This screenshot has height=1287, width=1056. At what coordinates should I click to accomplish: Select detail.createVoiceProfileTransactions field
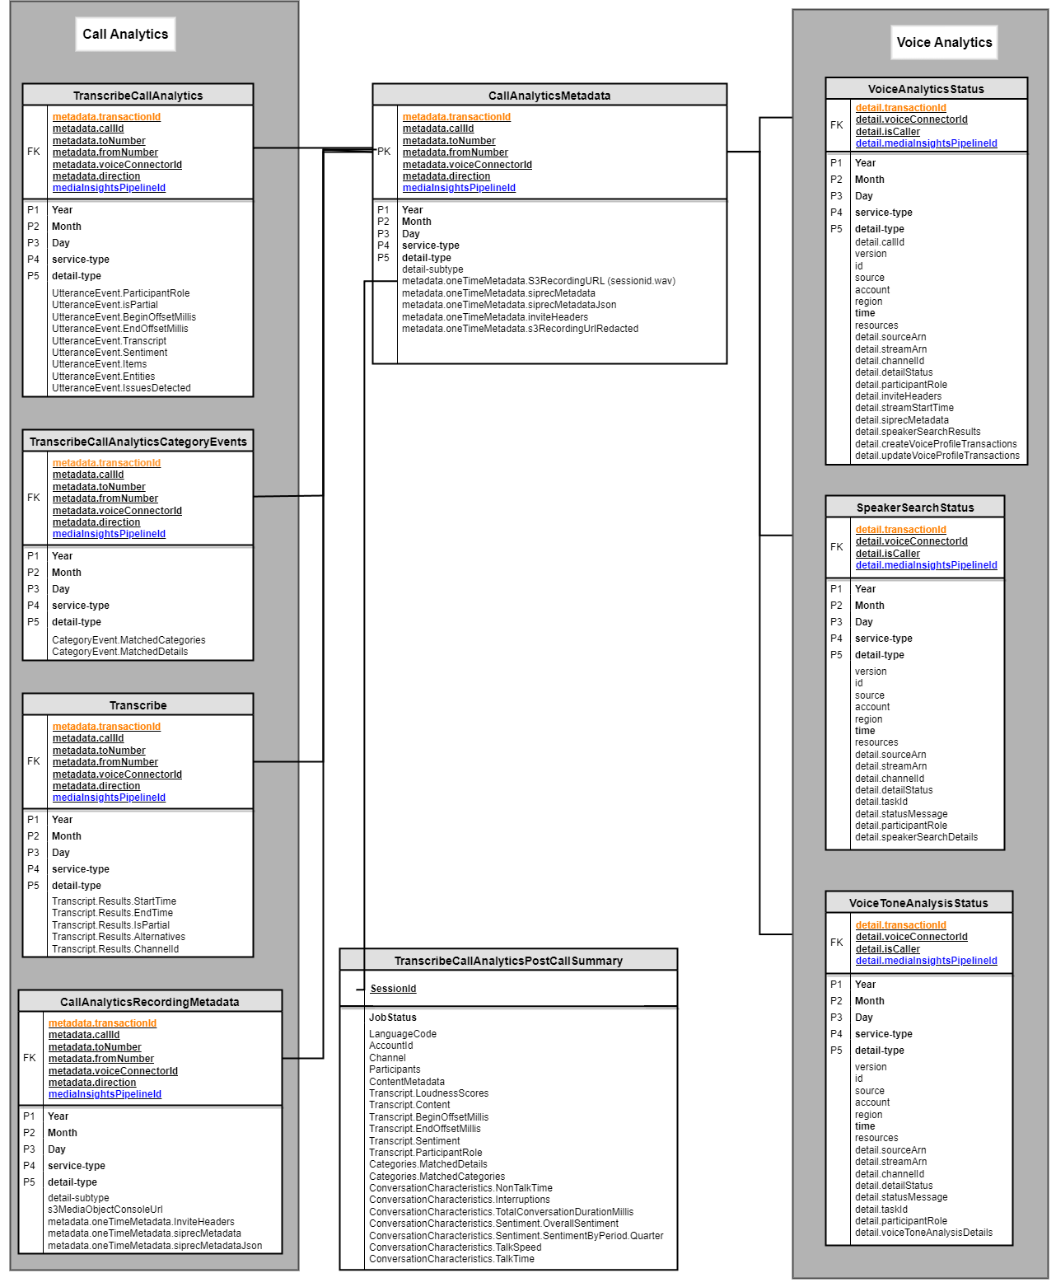click(936, 444)
